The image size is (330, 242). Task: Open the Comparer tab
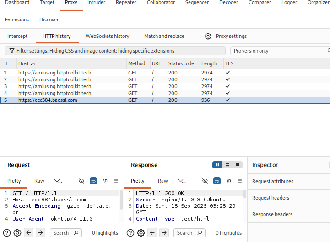(260, 3)
